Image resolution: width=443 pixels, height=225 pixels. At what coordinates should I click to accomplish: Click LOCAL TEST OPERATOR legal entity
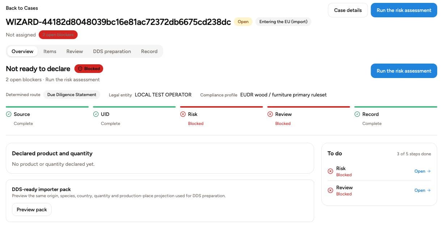[163, 95]
